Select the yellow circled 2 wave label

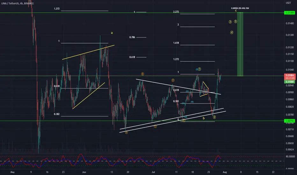(214, 117)
